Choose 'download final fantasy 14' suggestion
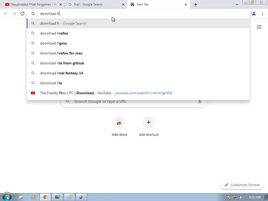The image size is (268, 201). point(138,73)
